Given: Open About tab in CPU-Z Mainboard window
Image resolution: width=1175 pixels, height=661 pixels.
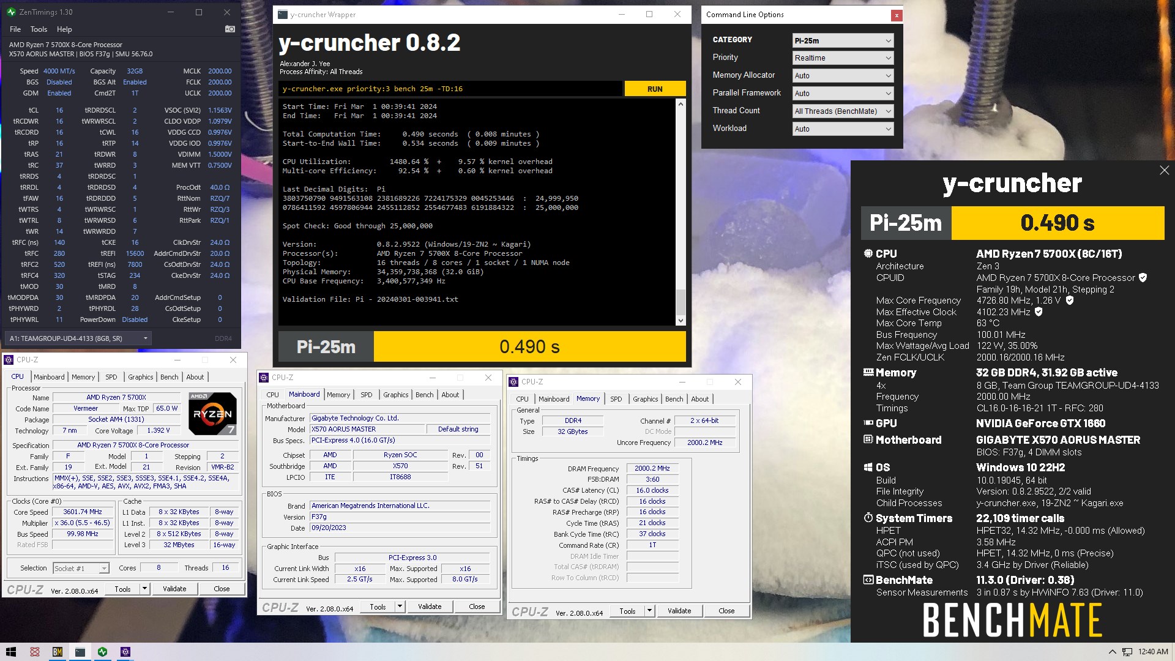Looking at the screenshot, I should (450, 395).
